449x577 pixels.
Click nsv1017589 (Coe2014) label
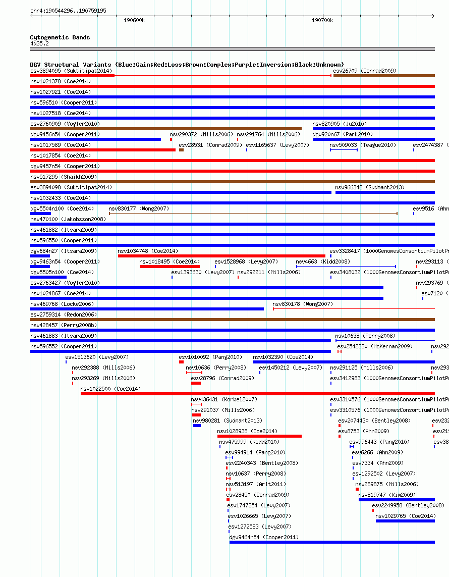(61, 145)
